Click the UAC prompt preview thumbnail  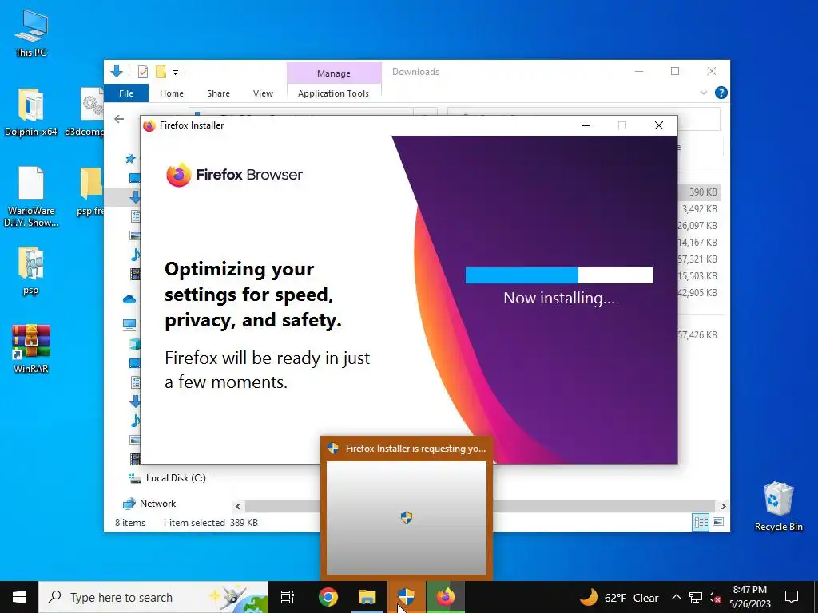(407, 517)
